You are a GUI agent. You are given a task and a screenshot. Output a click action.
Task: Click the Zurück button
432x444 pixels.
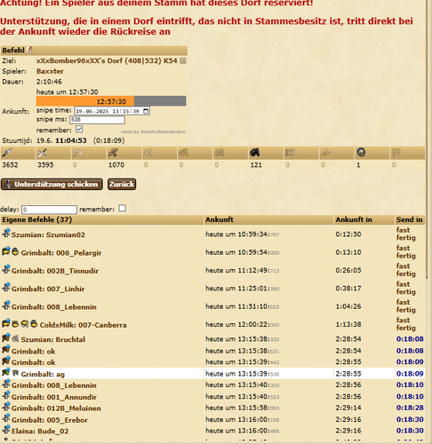tap(122, 184)
